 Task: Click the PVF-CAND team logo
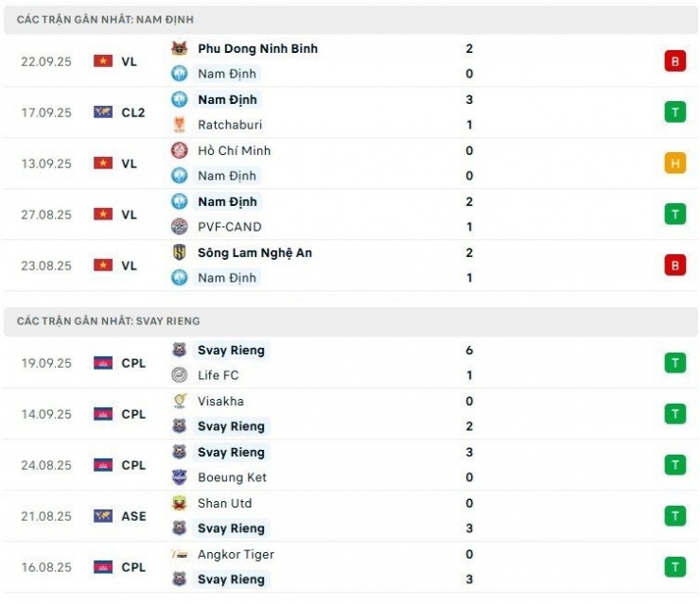click(x=179, y=227)
